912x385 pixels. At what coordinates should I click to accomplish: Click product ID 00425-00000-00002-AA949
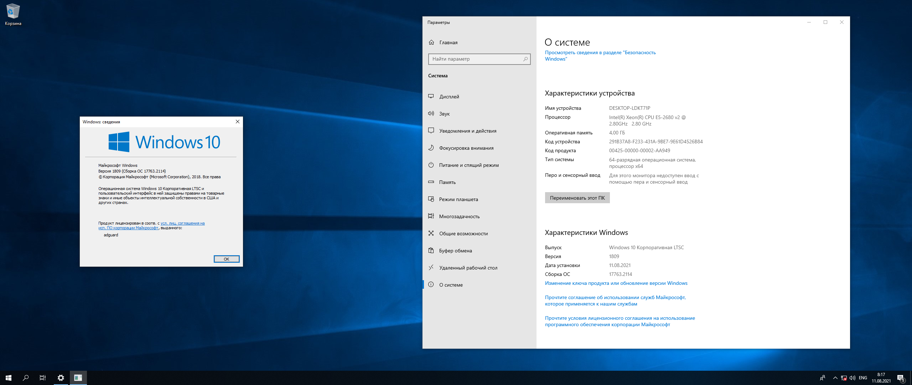639,150
